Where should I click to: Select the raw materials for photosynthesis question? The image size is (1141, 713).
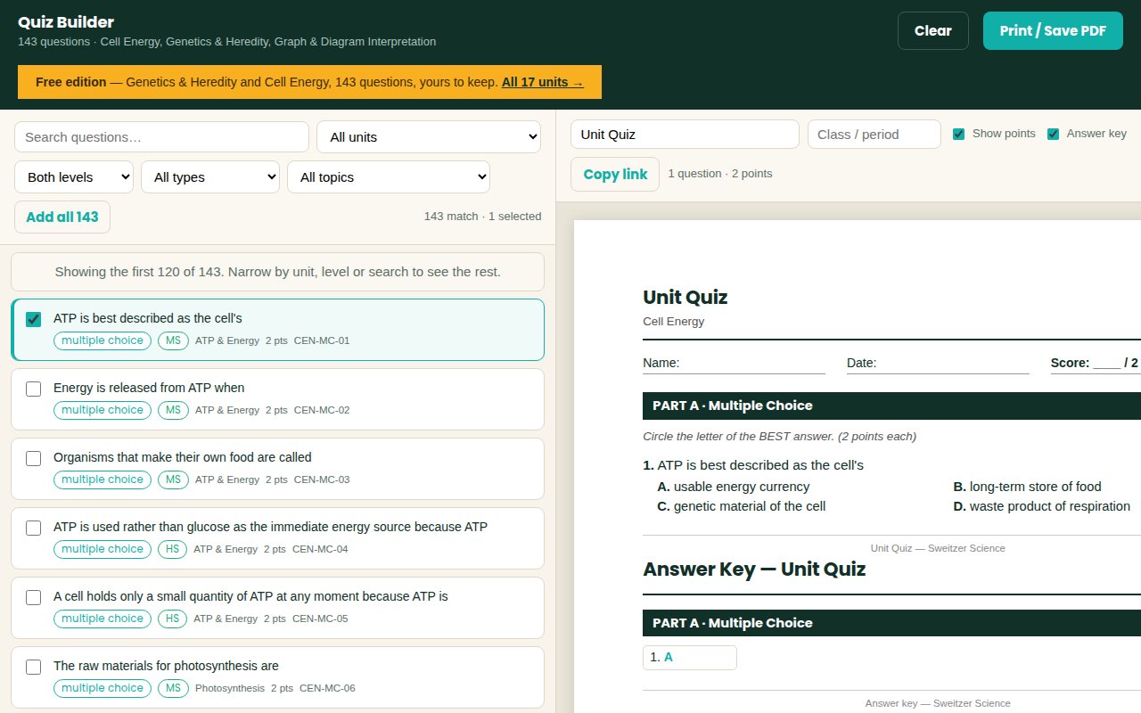34,667
